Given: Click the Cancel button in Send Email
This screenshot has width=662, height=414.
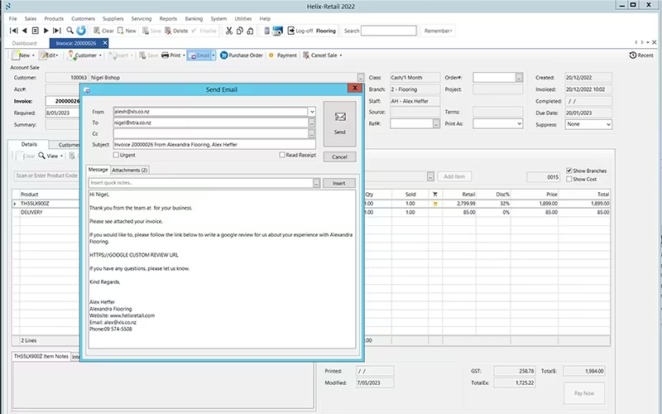Looking at the screenshot, I should pyautogui.click(x=339, y=156).
